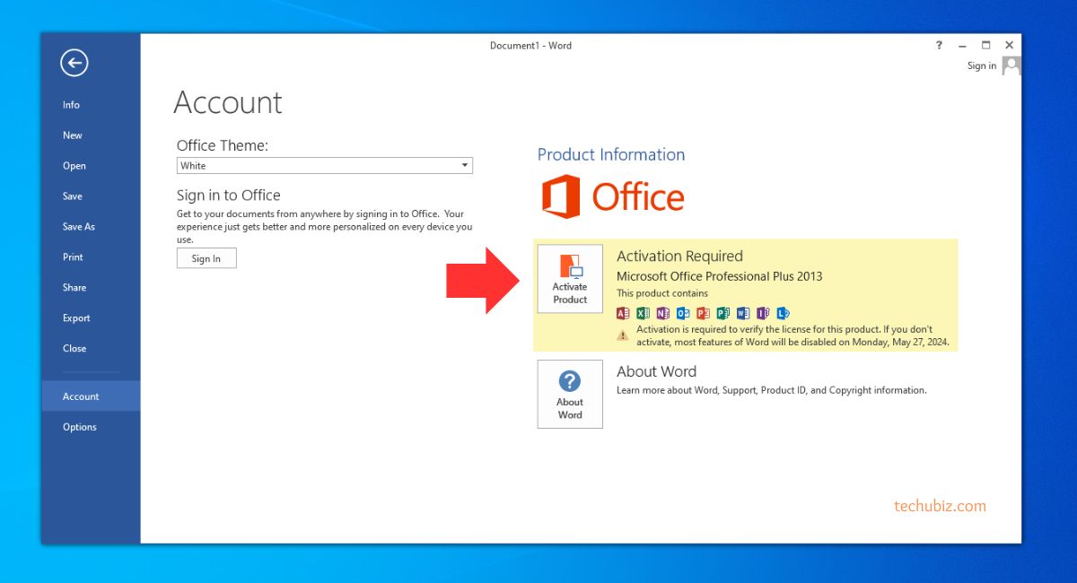Click the Sign in link at the top right

coord(982,65)
